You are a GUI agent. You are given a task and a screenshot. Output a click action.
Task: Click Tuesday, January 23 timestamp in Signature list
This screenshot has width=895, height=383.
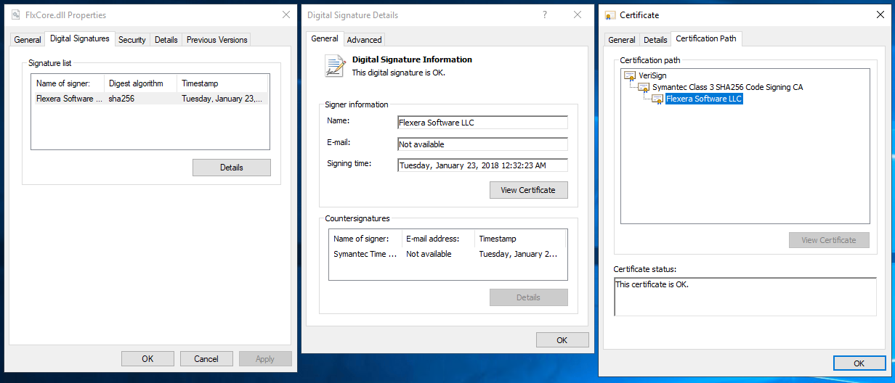point(222,99)
